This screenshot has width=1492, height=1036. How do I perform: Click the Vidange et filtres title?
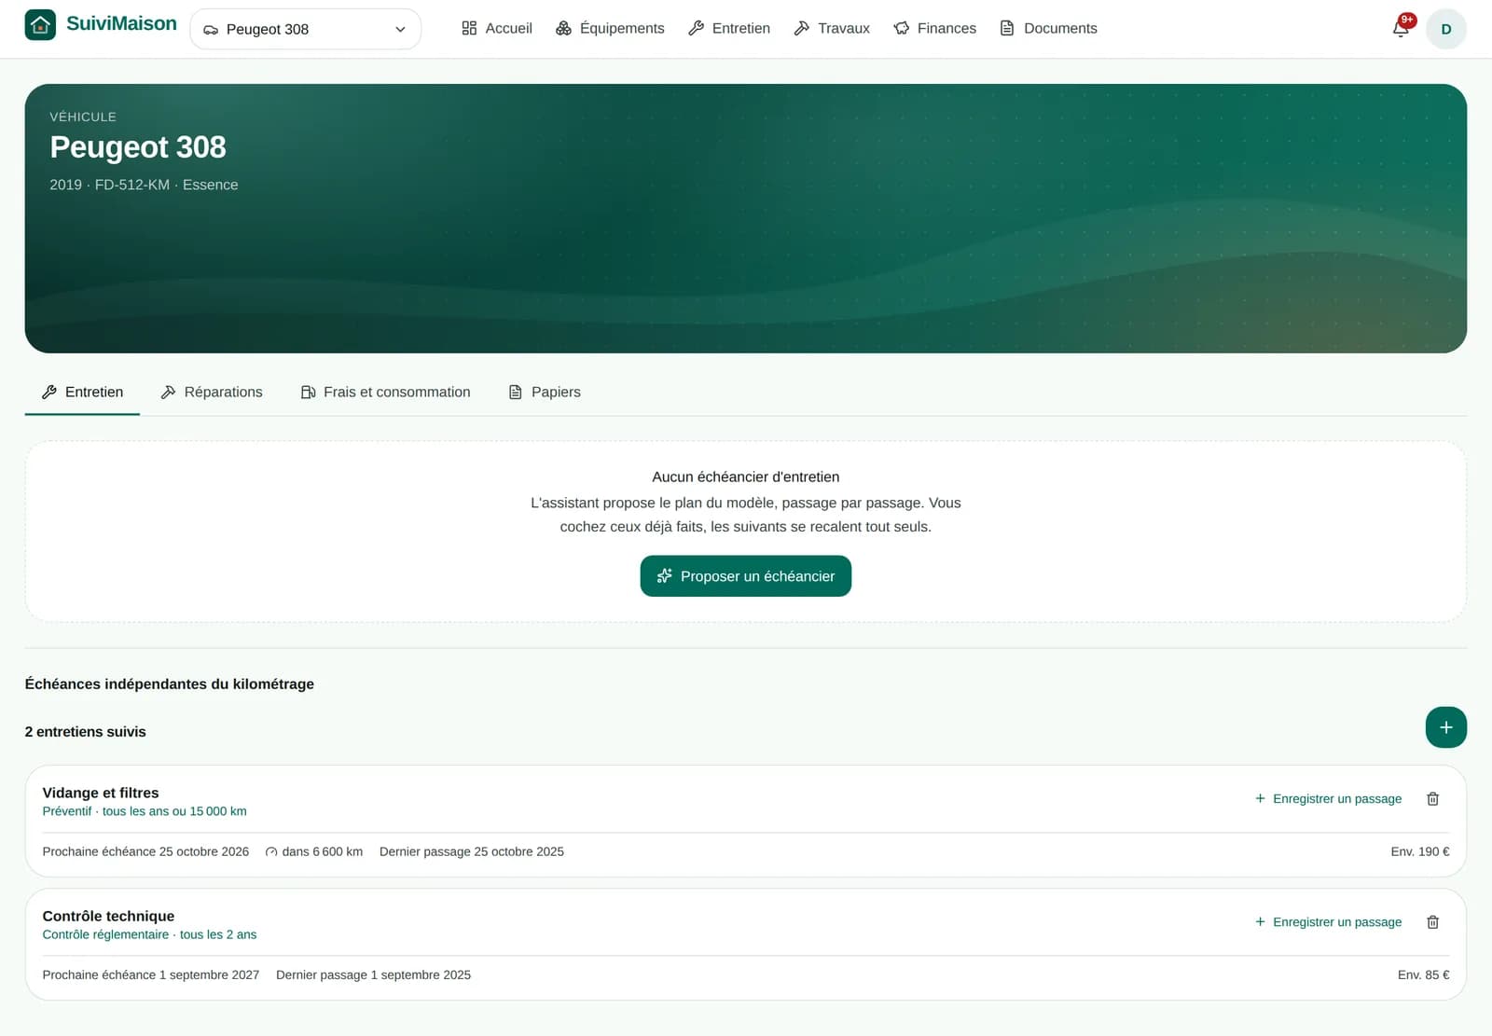tap(101, 793)
